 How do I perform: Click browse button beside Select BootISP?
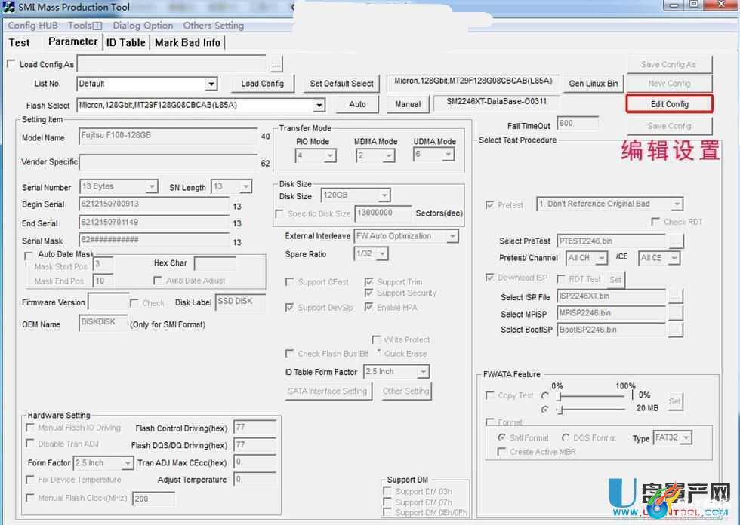pos(676,330)
